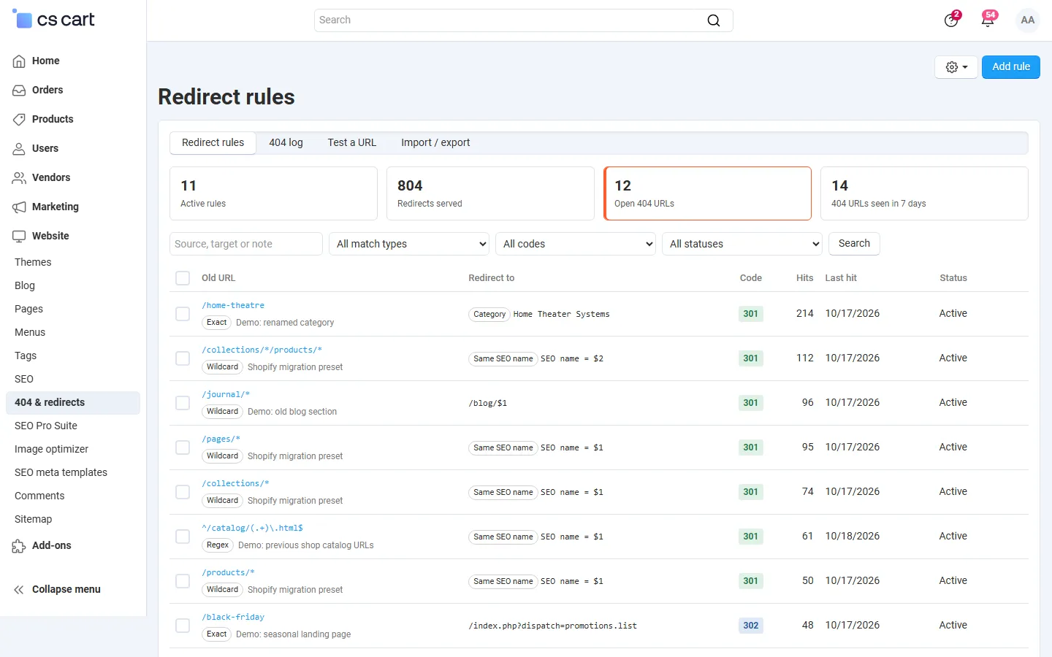Focus the Source, target or note field
This screenshot has height=657, width=1052.
point(246,244)
